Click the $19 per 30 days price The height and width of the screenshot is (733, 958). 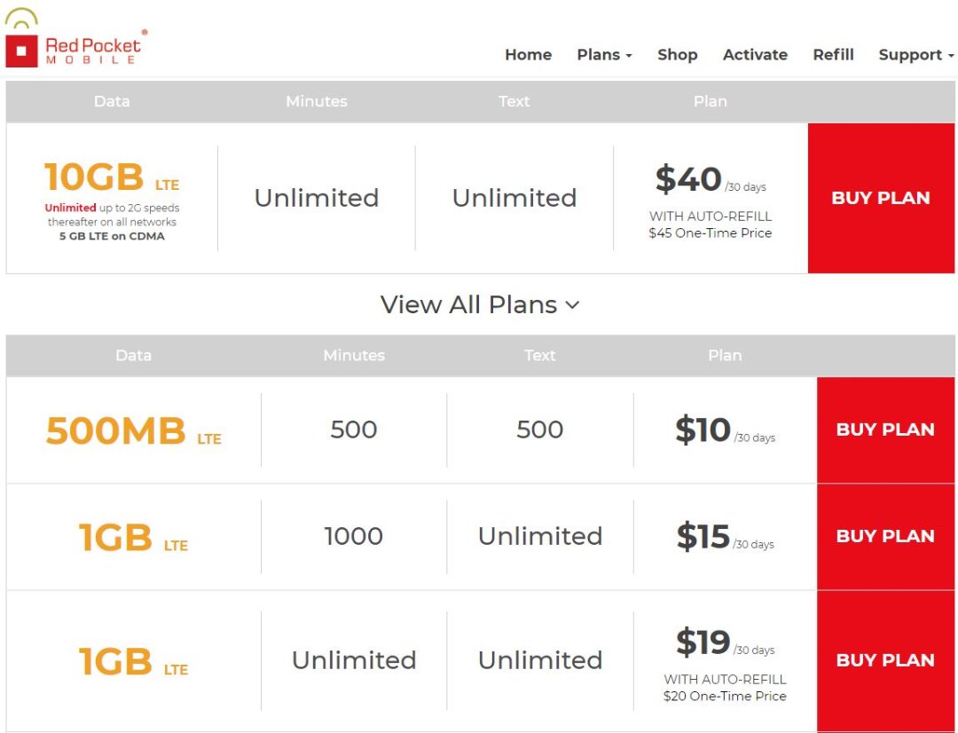[x=724, y=642]
